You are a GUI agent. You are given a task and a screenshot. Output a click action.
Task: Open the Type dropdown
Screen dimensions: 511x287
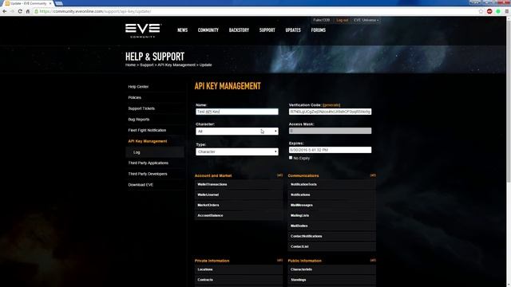point(237,151)
